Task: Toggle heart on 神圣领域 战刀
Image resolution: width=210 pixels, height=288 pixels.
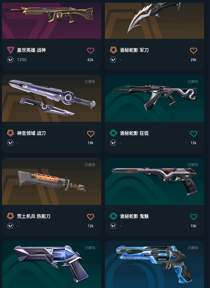Action: click(90, 134)
